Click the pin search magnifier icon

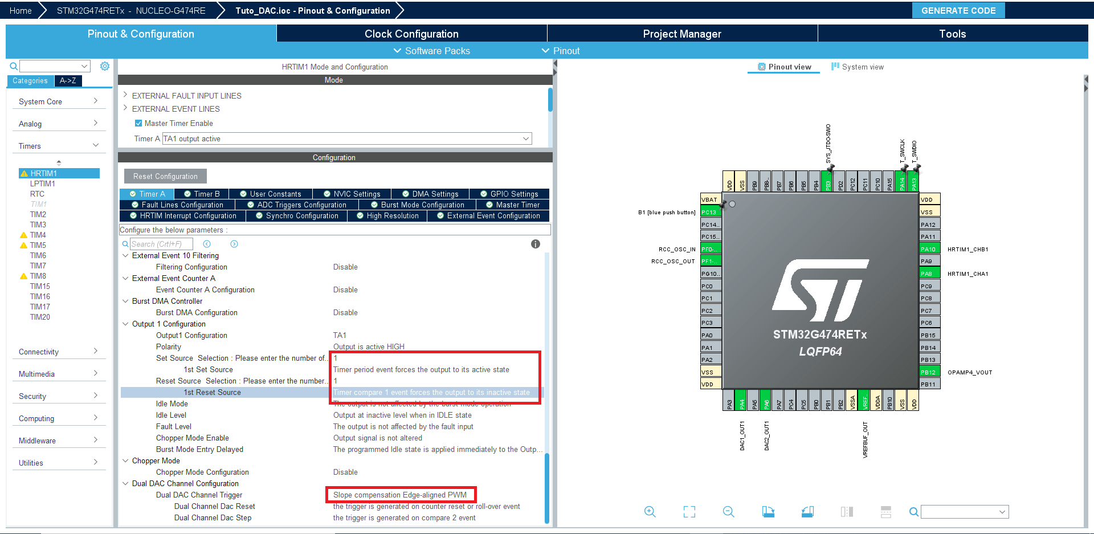(x=914, y=512)
